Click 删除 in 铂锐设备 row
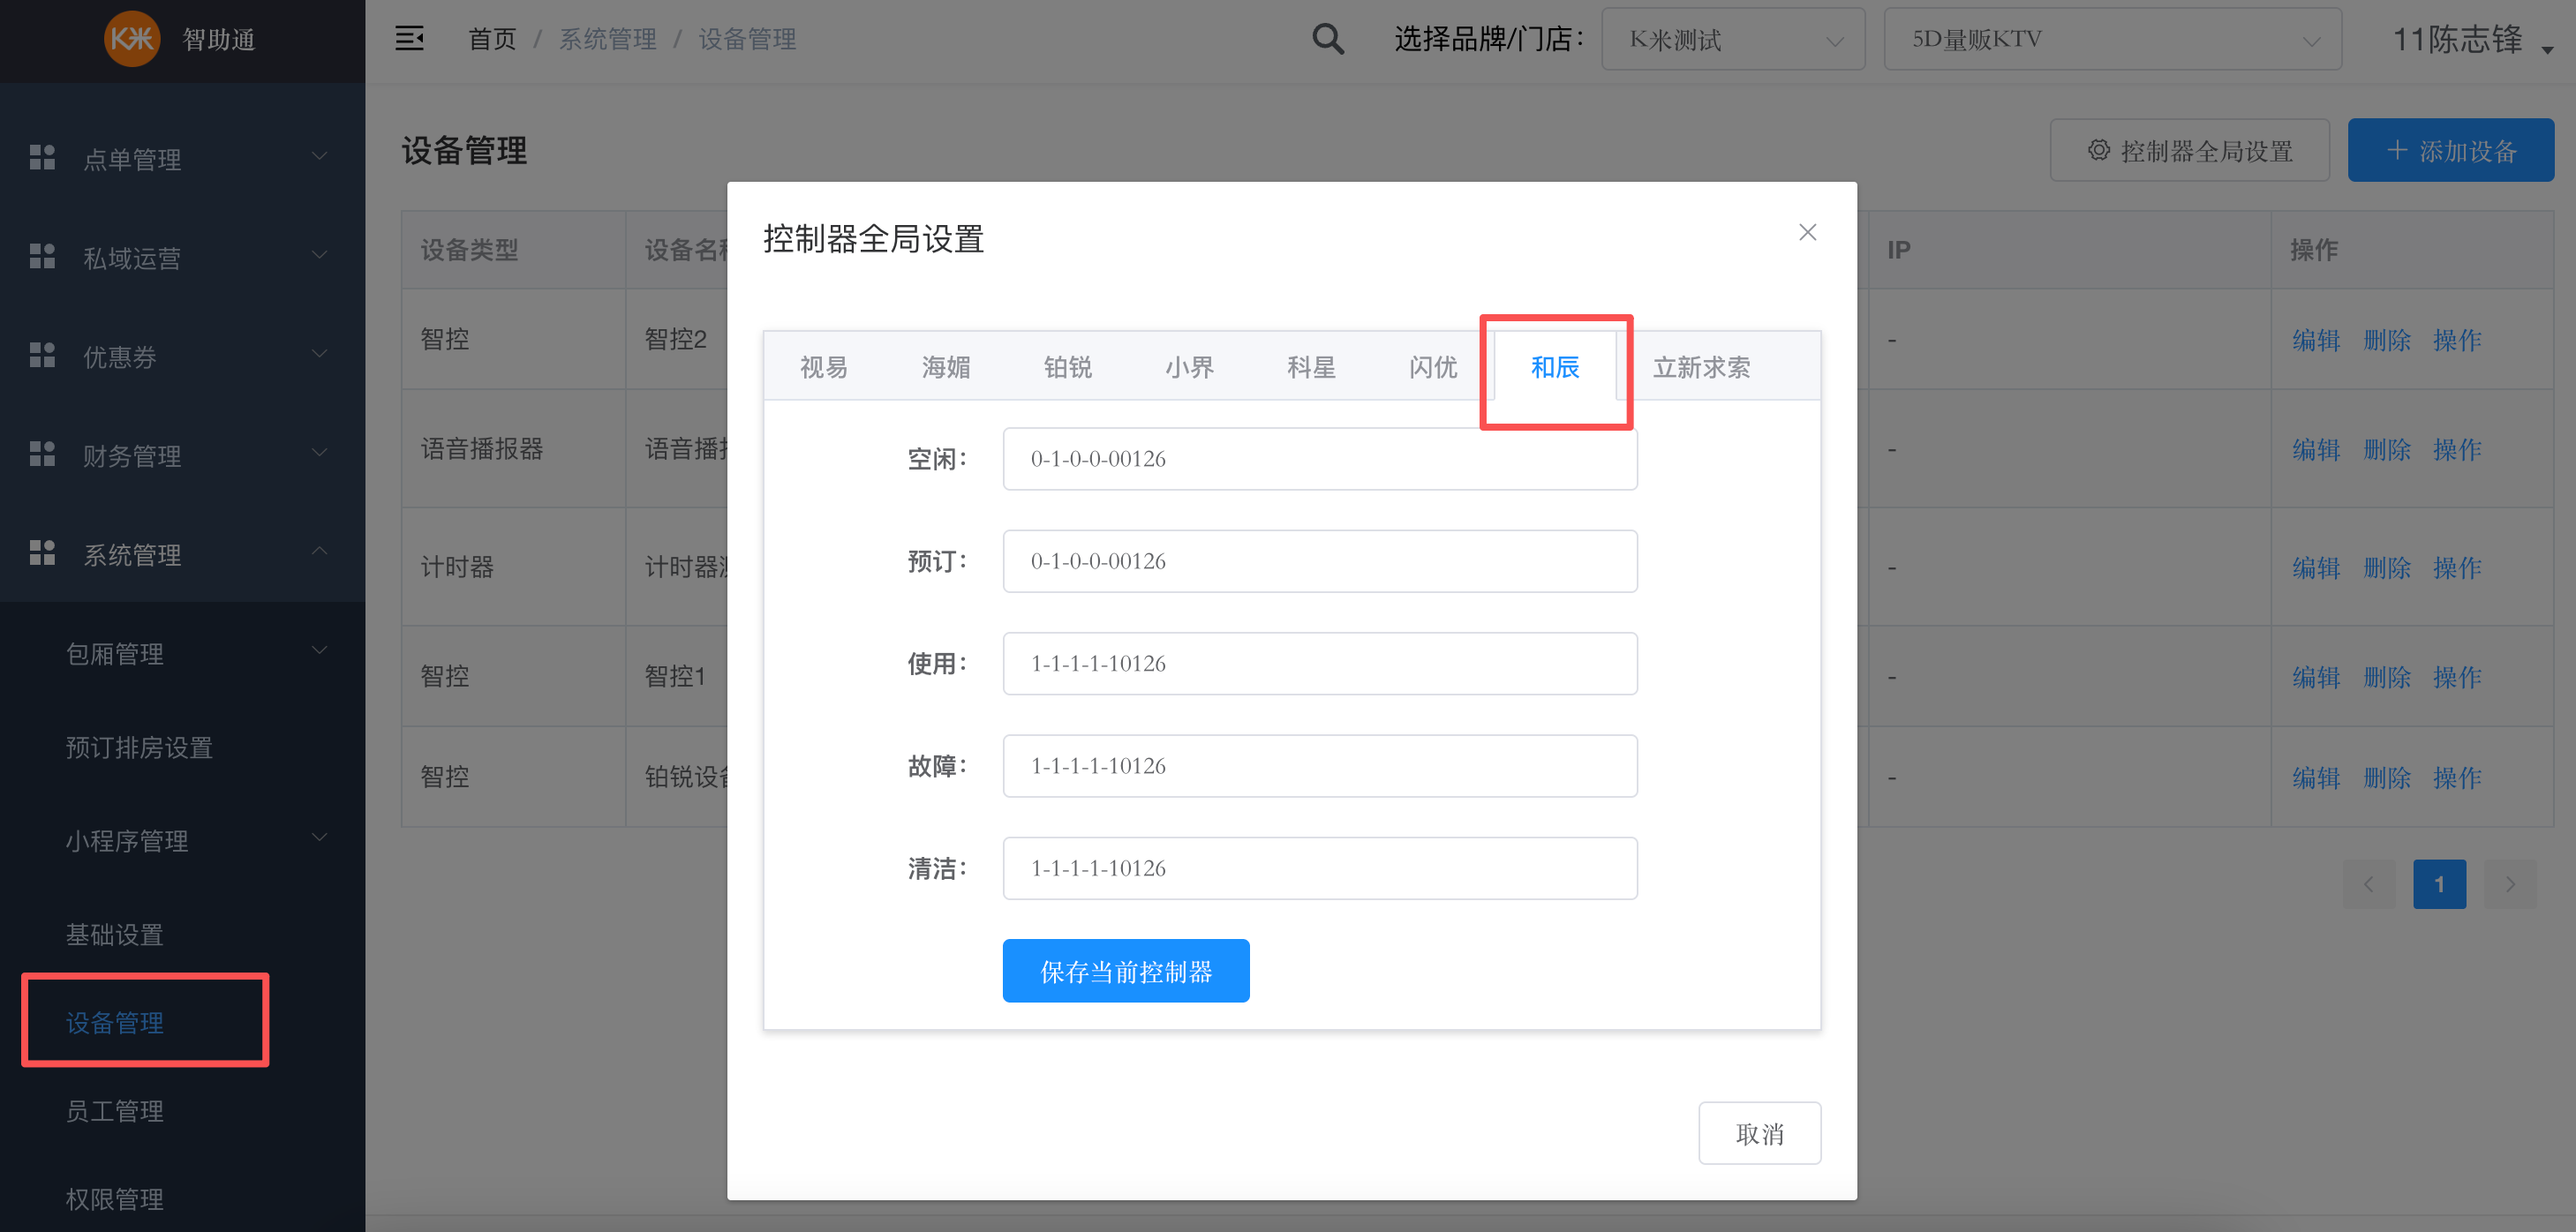2576x1232 pixels. tap(2387, 777)
